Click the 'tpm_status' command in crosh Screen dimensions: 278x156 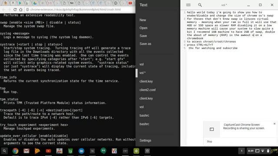tap(9, 99)
